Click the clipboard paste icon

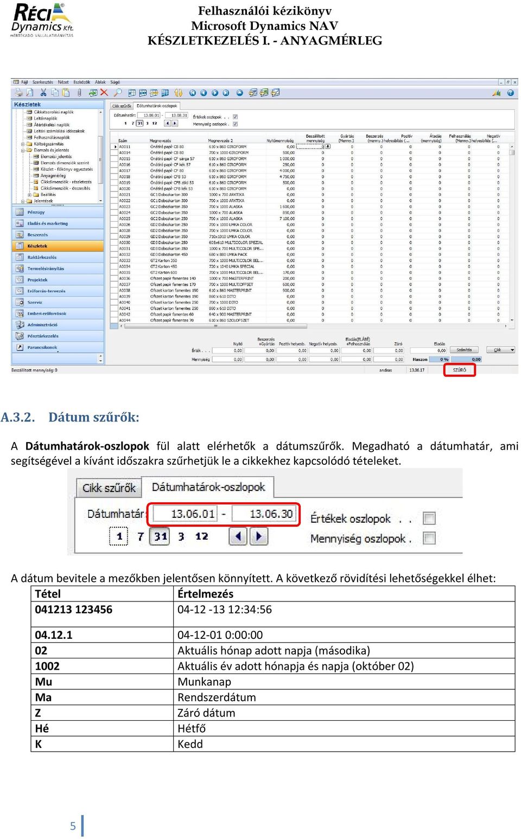pyautogui.click(x=66, y=93)
